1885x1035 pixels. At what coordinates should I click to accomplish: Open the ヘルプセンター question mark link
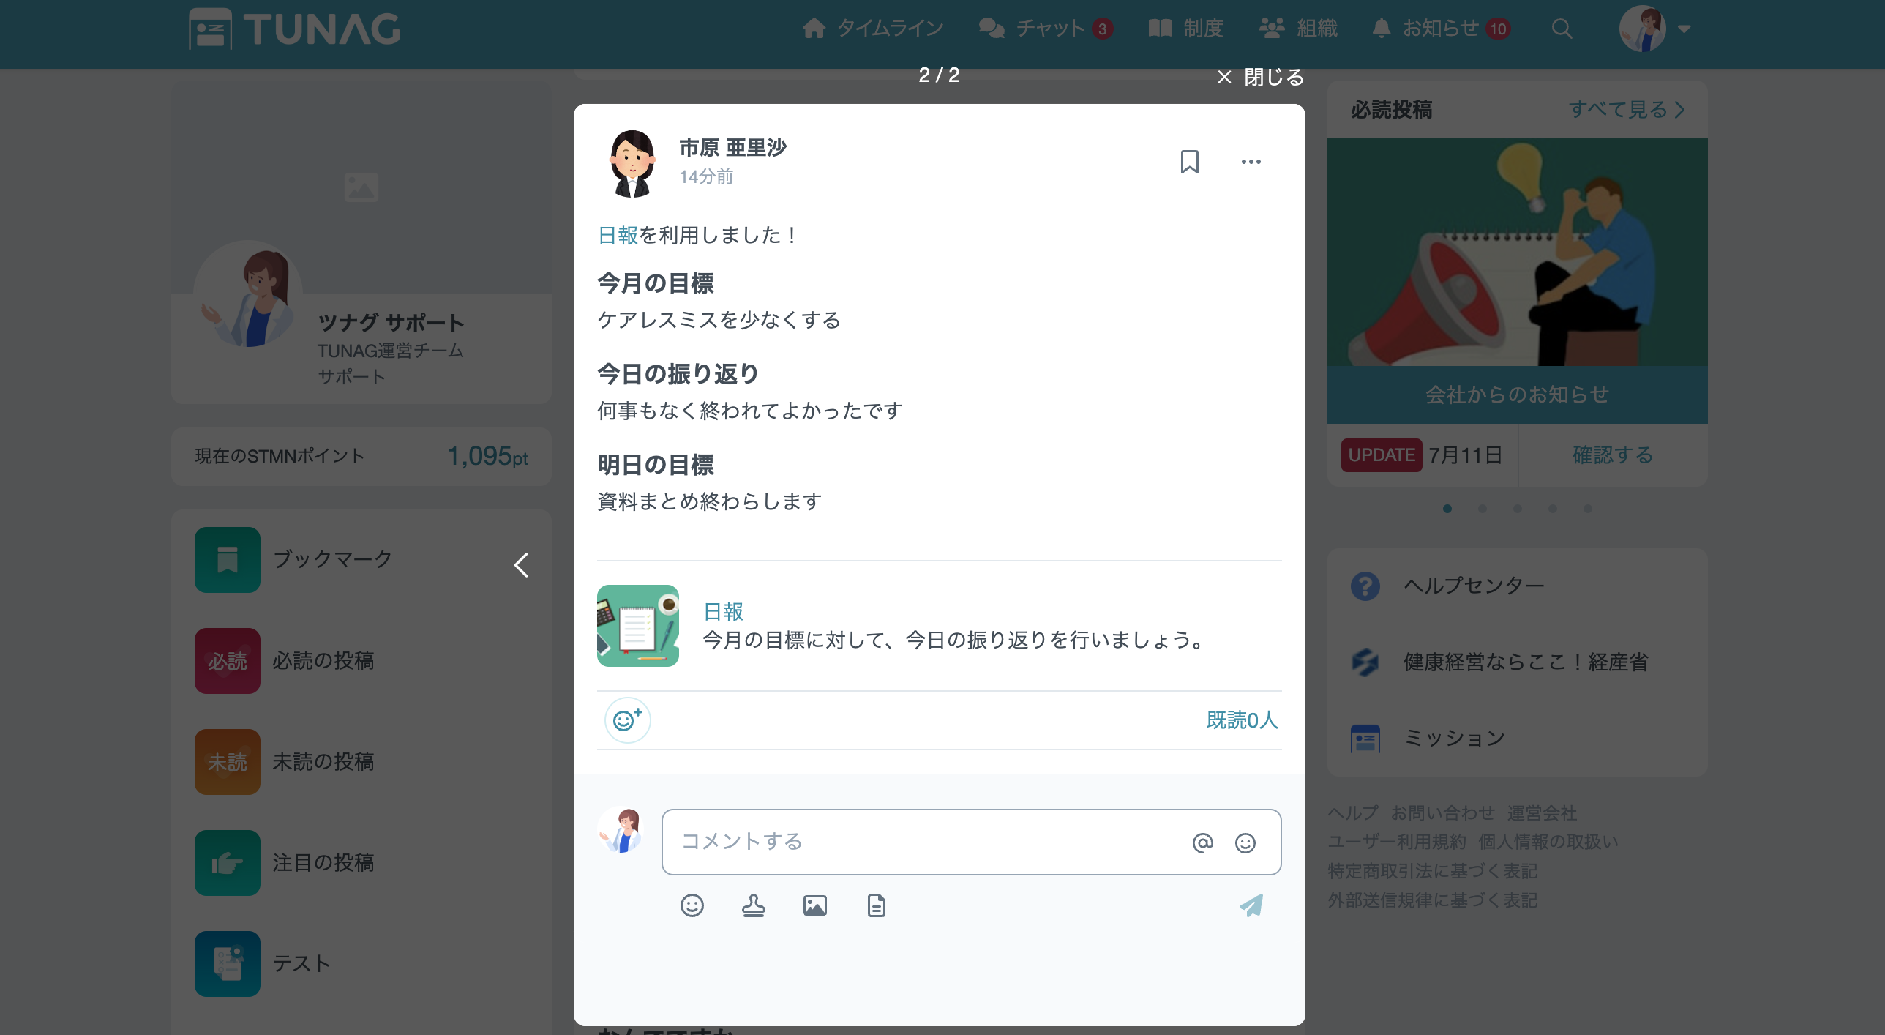point(1447,586)
